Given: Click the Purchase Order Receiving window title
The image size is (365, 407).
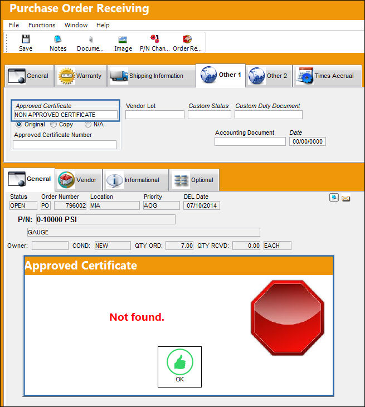Looking at the screenshot, I should pos(79,8).
